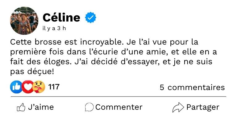Click the thumbs-up outline icon beside J'aime
Image resolution: width=237 pixels, height=118 pixels.
[21, 107]
